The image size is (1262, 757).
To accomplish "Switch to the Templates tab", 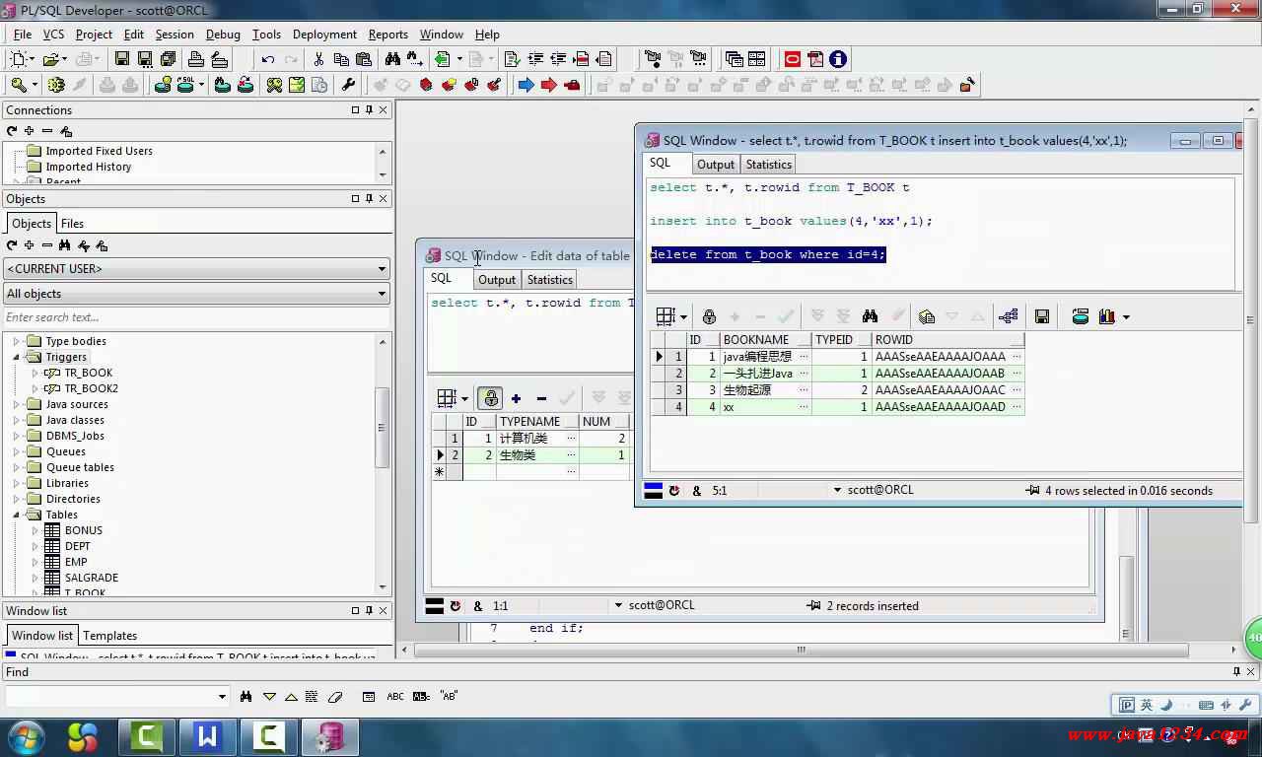I will [109, 636].
